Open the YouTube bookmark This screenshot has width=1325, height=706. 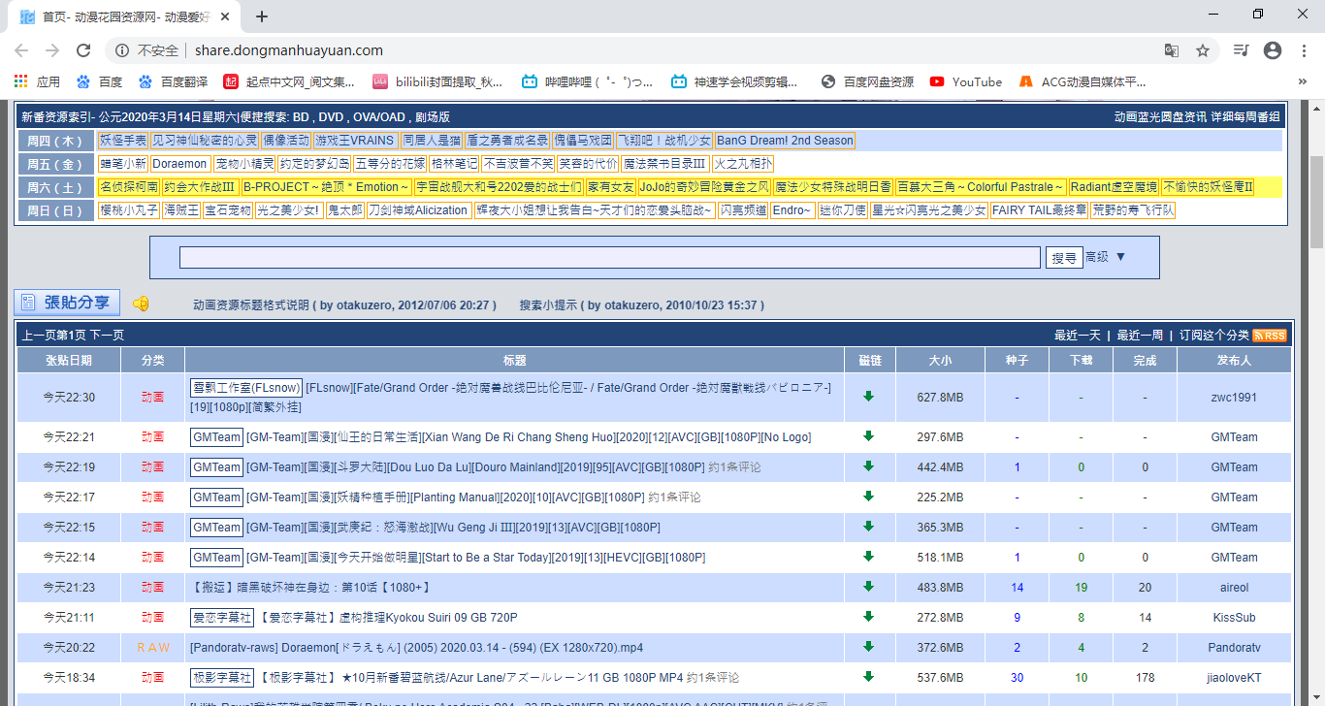pyautogui.click(x=966, y=82)
